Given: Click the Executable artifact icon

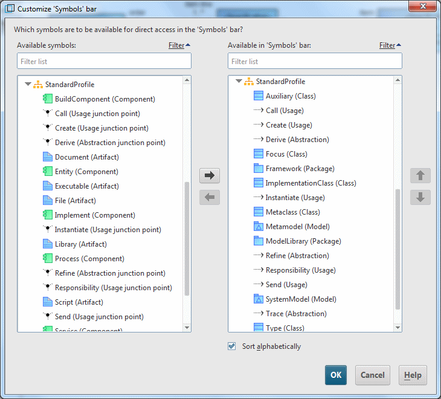Looking at the screenshot, I should pos(48,186).
